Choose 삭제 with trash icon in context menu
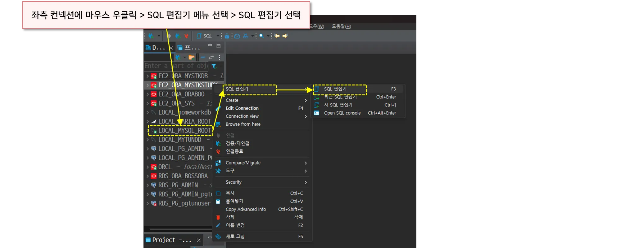621x248 pixels. coord(262,218)
